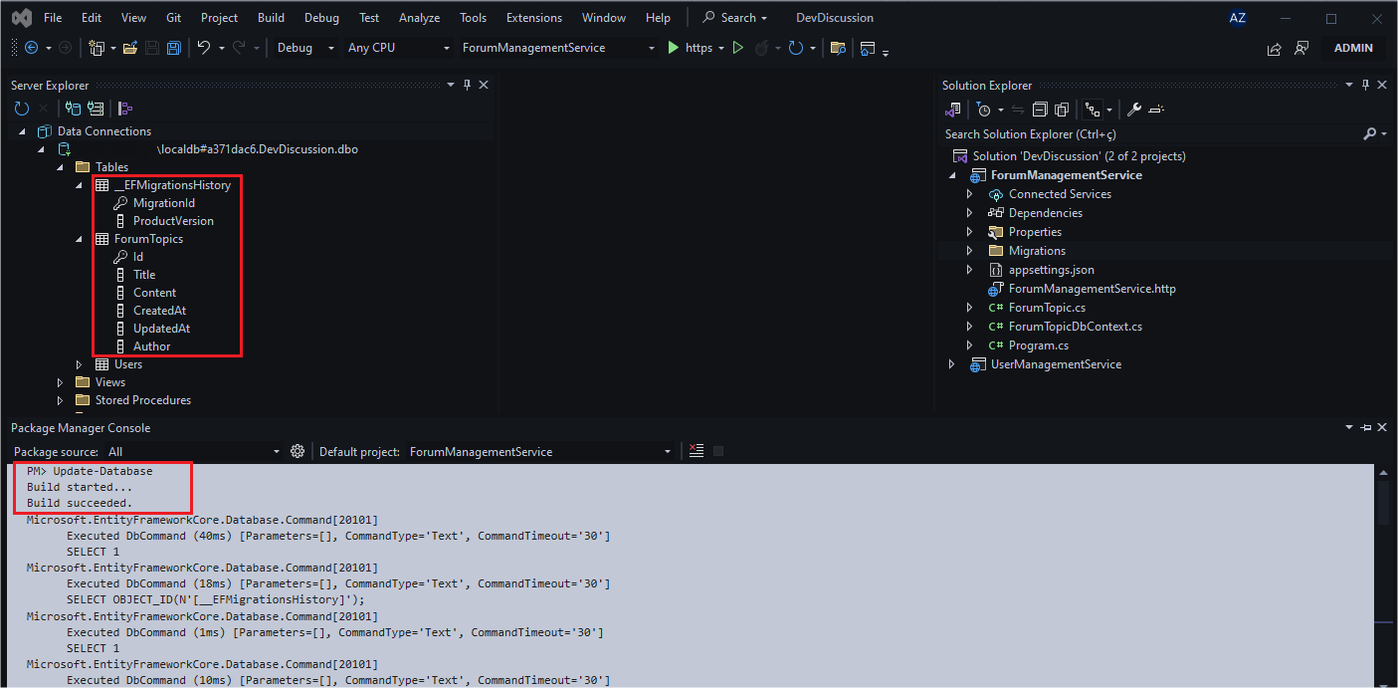Image resolution: width=1398 pixels, height=688 pixels.
Task: Select Program.cs in Solution Explorer
Action: tap(1039, 345)
